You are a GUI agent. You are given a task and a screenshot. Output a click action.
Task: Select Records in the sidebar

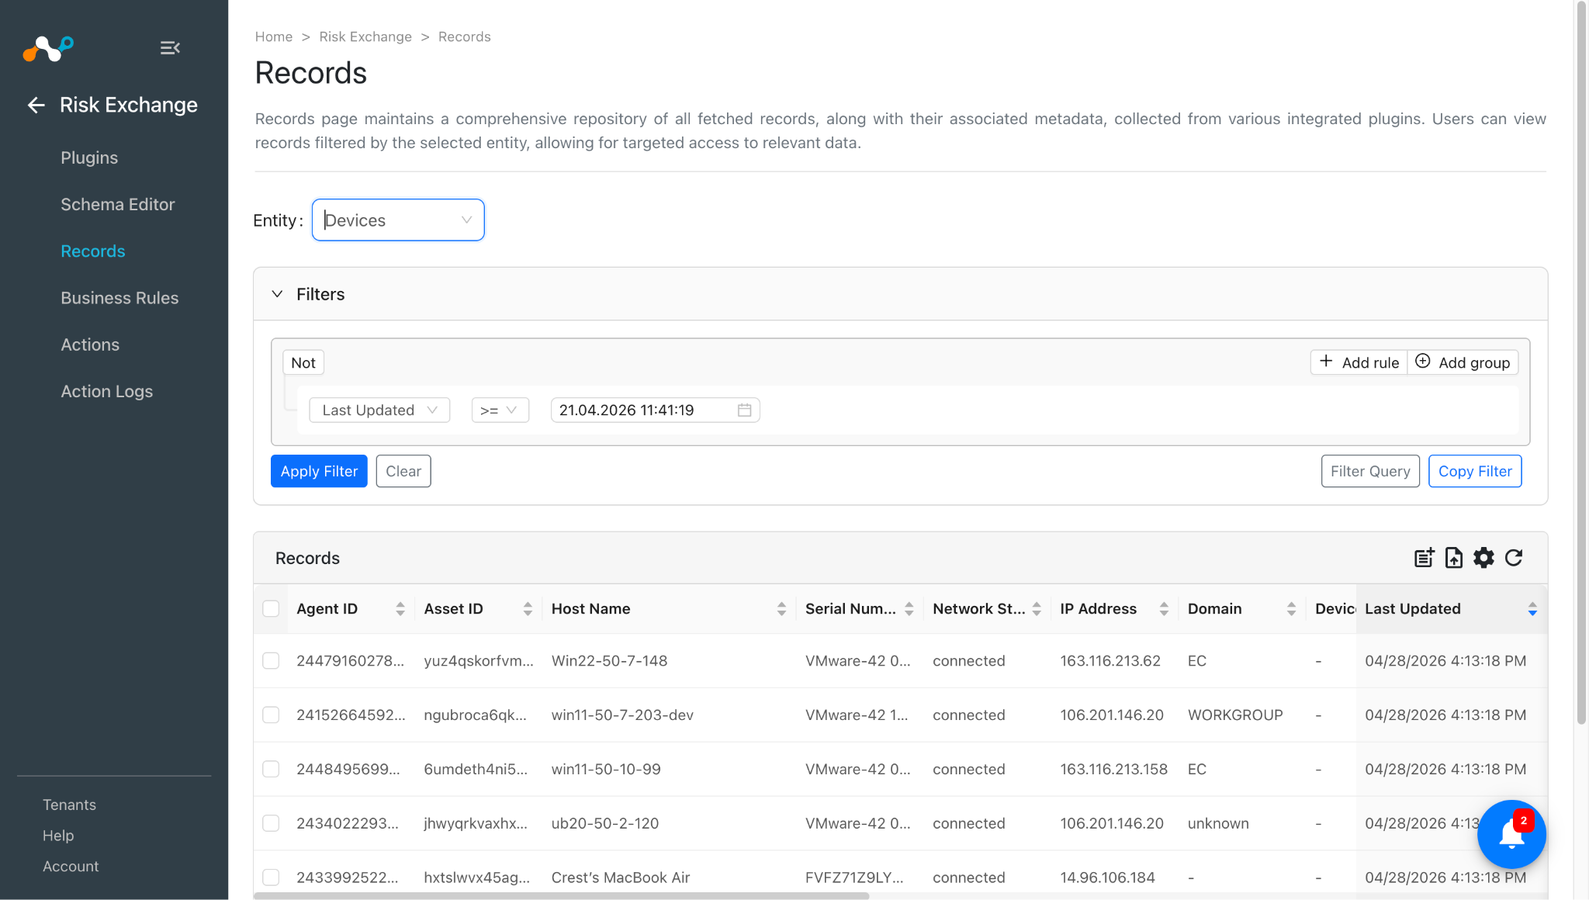pyautogui.click(x=93, y=251)
